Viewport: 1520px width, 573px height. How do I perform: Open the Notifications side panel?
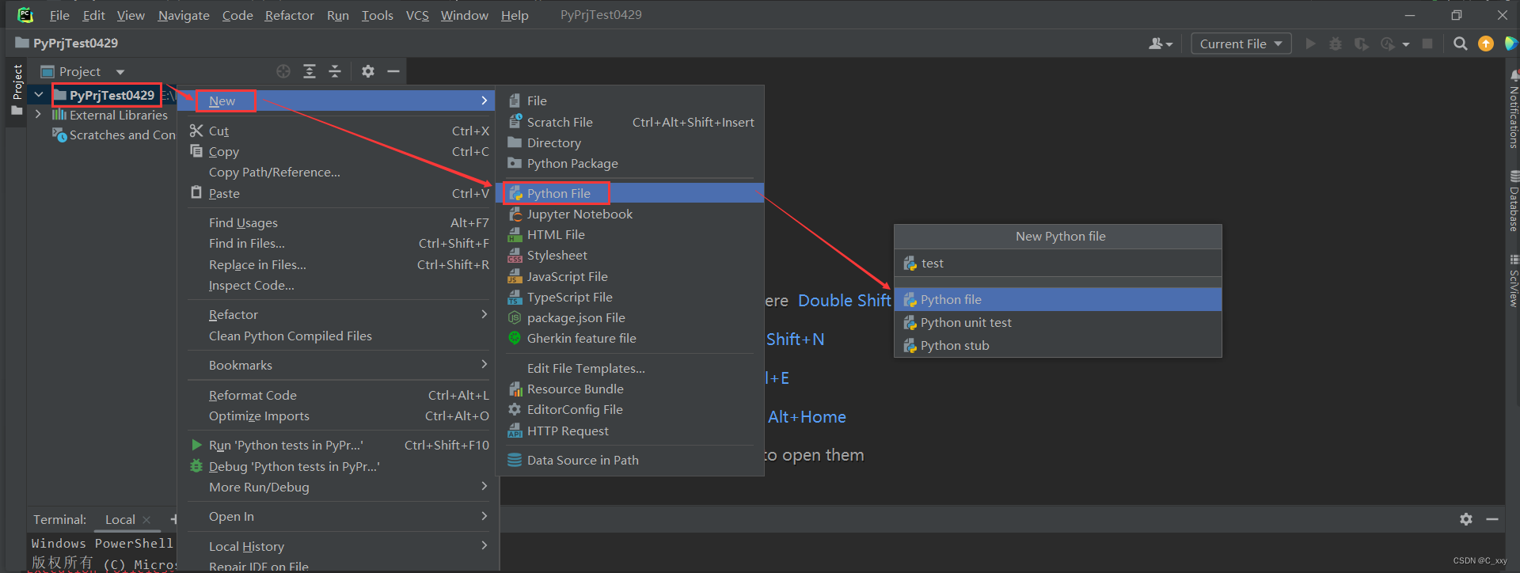[1513, 108]
